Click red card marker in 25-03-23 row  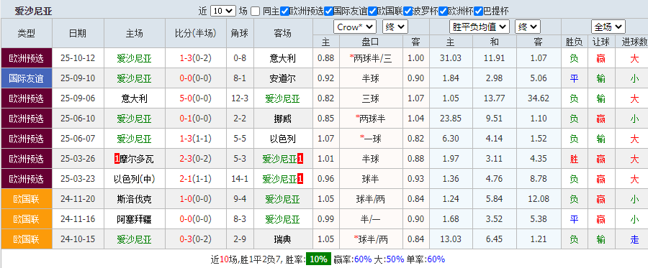(300, 180)
